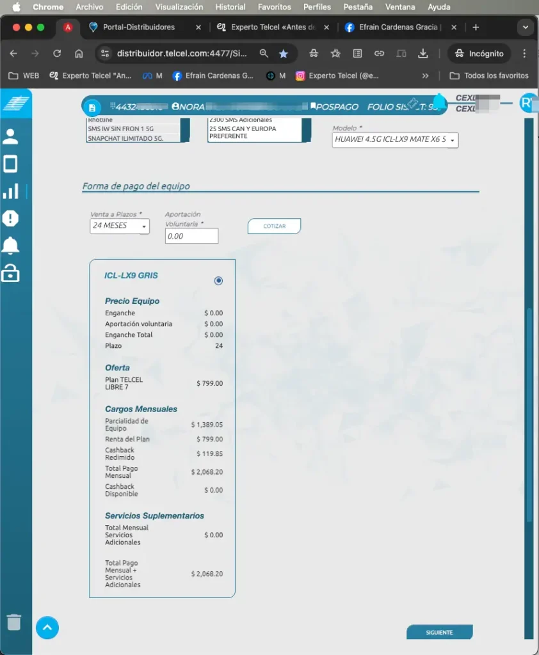The height and width of the screenshot is (655, 539).
Task: Click the Cashback Redimido value $ 119.85
Action: [210, 454]
